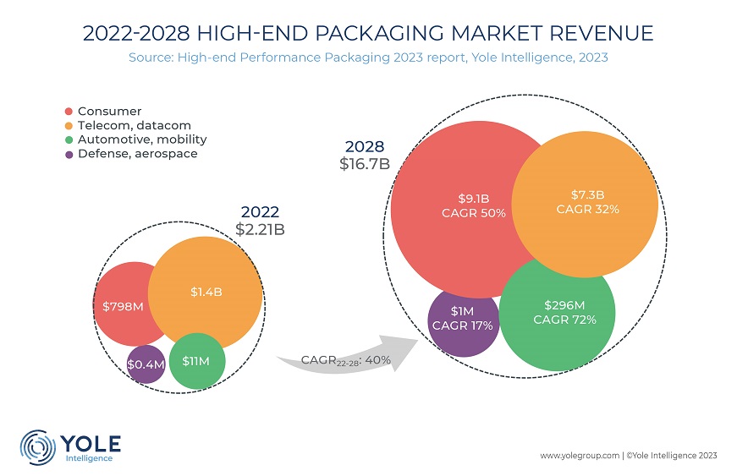
Task: Click the 2028 $16.7B total label
Action: click(x=365, y=156)
